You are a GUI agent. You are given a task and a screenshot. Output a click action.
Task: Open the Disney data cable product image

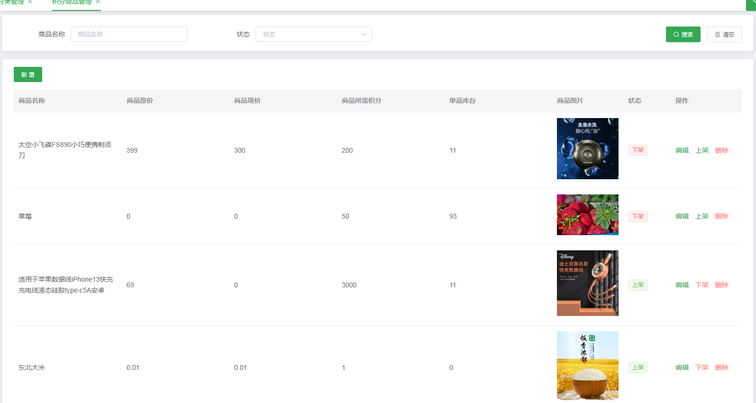click(x=587, y=283)
